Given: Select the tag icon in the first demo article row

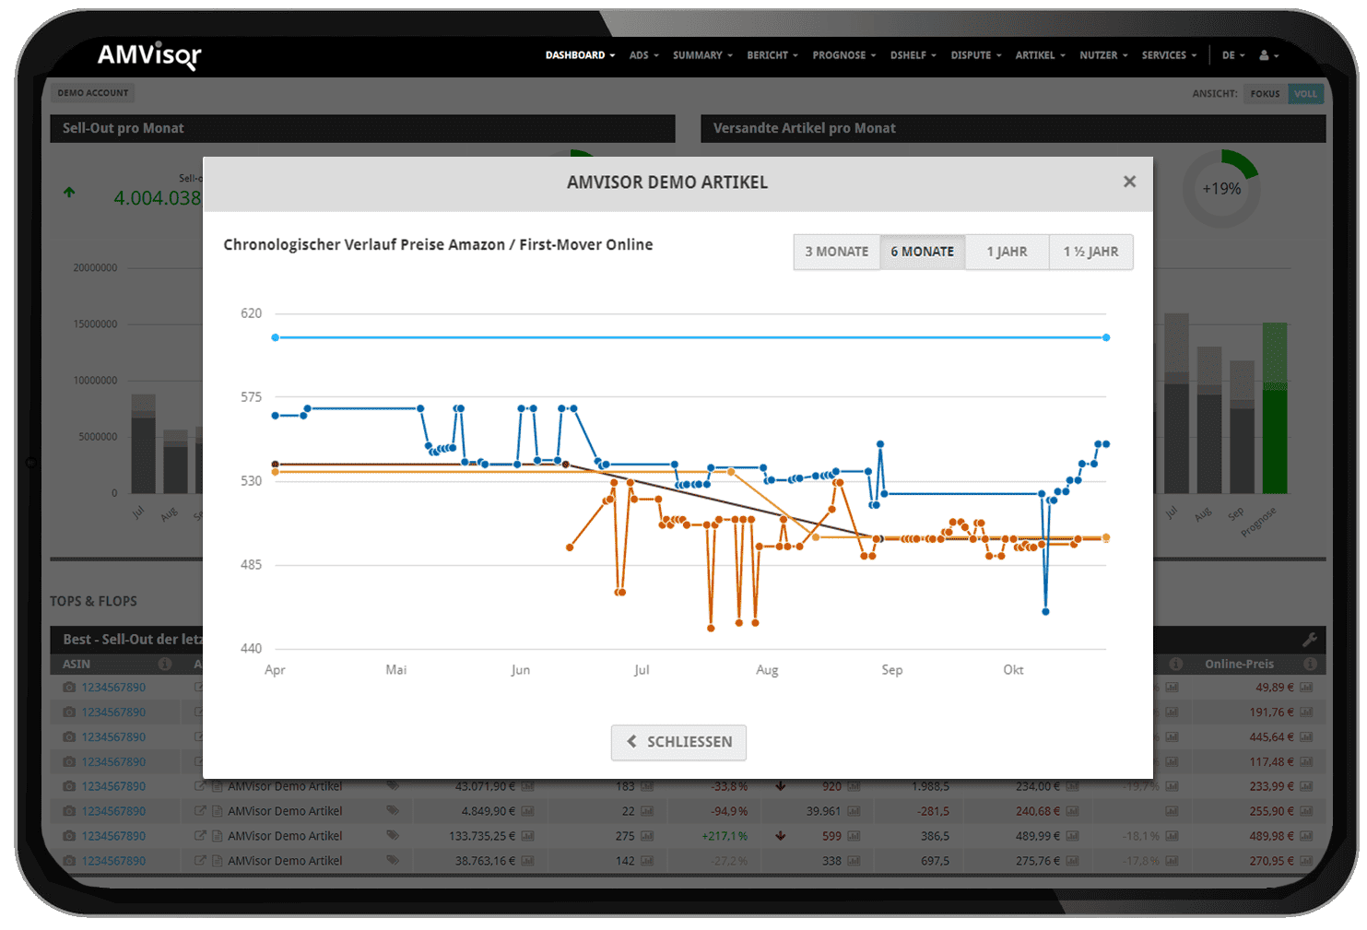Looking at the screenshot, I should [x=392, y=785].
